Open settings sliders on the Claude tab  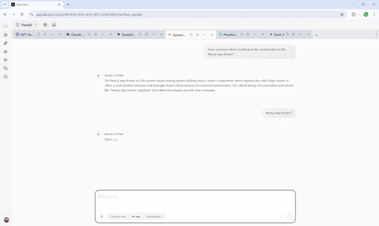[96, 35]
